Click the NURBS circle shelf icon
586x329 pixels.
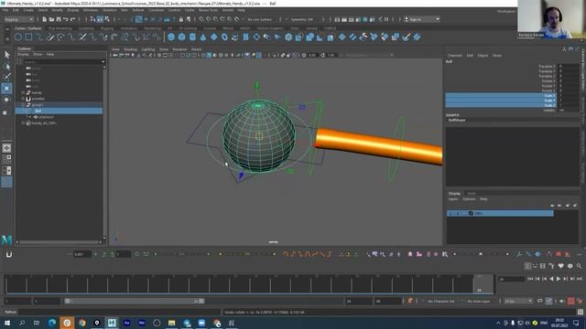coord(18,37)
